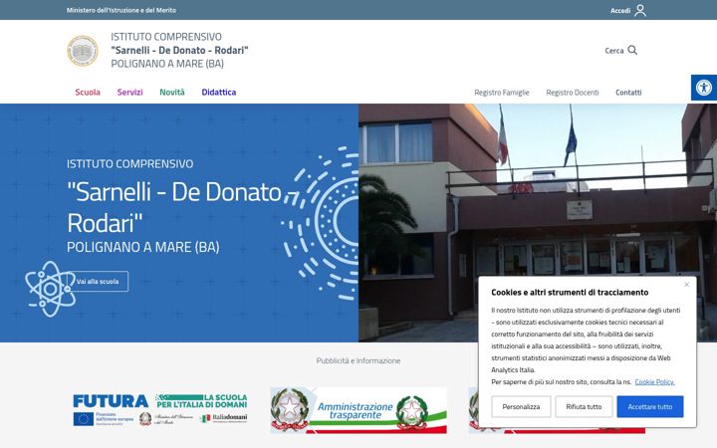Click the school round emblem logo

point(83,51)
